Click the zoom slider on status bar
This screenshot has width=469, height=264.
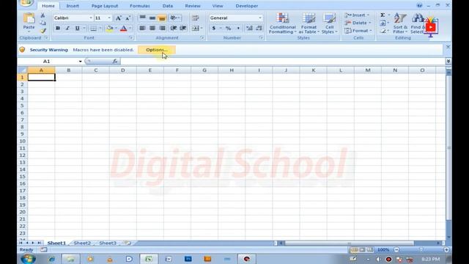pos(421,249)
